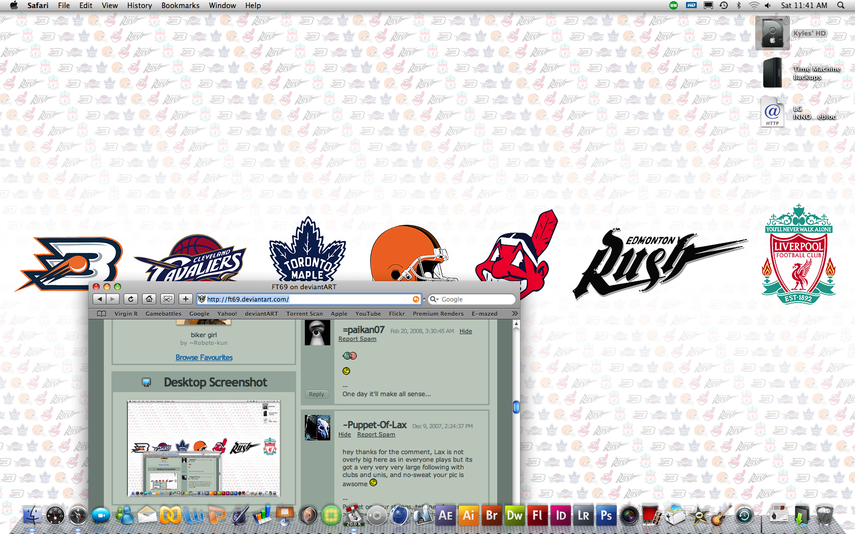855x534 pixels.
Task: Open Keynote podium icon in Dock
Action: point(285,515)
